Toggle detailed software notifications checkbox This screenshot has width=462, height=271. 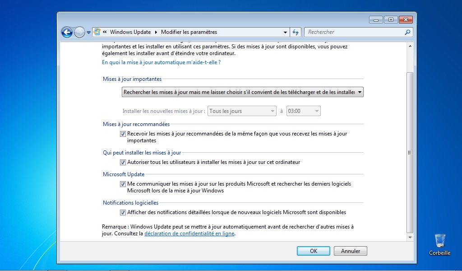pos(123,212)
